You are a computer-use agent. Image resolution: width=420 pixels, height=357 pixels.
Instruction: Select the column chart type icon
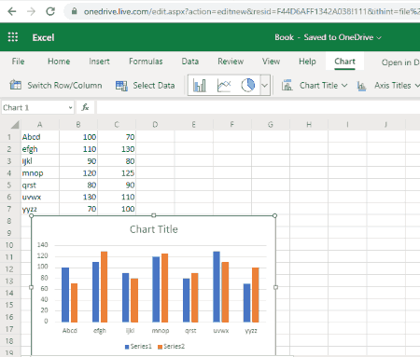(x=200, y=85)
